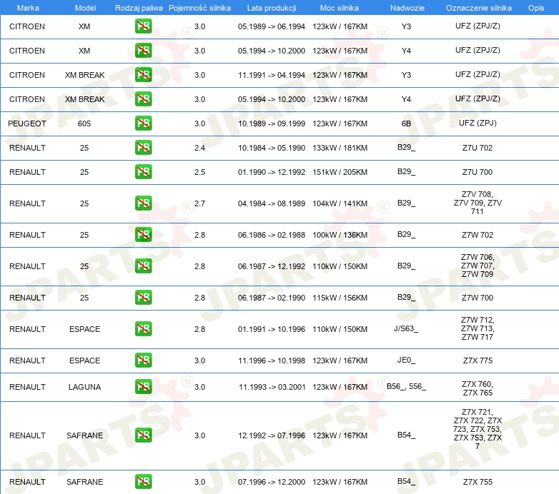Click engine codes Z7W 712, Z7W 713, Z7W 717
The width and height of the screenshot is (559, 494).
(x=478, y=328)
